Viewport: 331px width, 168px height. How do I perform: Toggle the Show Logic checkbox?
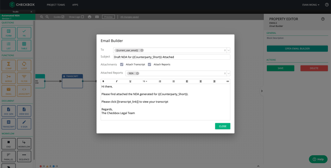click(82, 17)
